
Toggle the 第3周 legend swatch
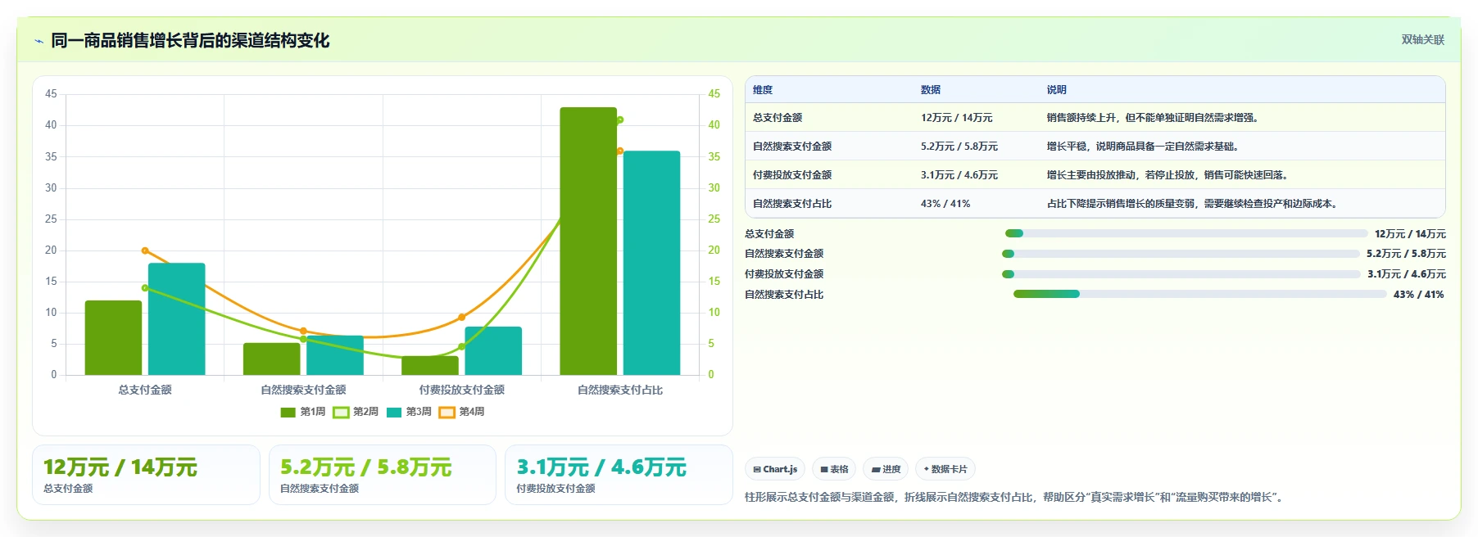[x=394, y=412]
